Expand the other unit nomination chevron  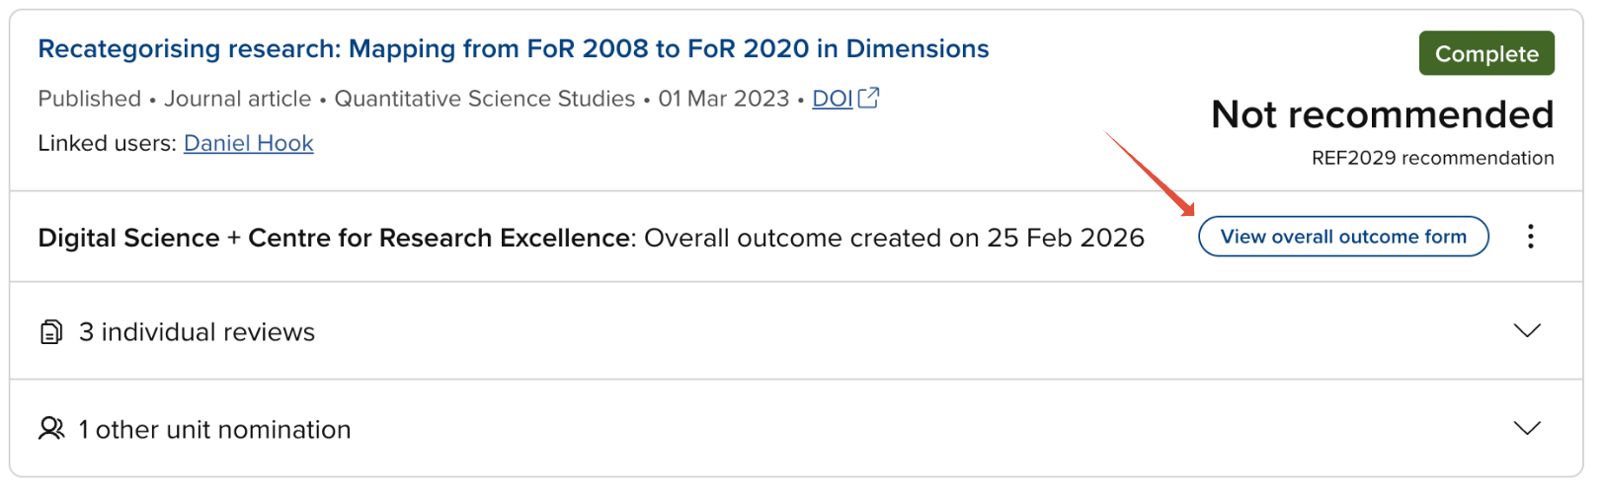pos(1527,428)
